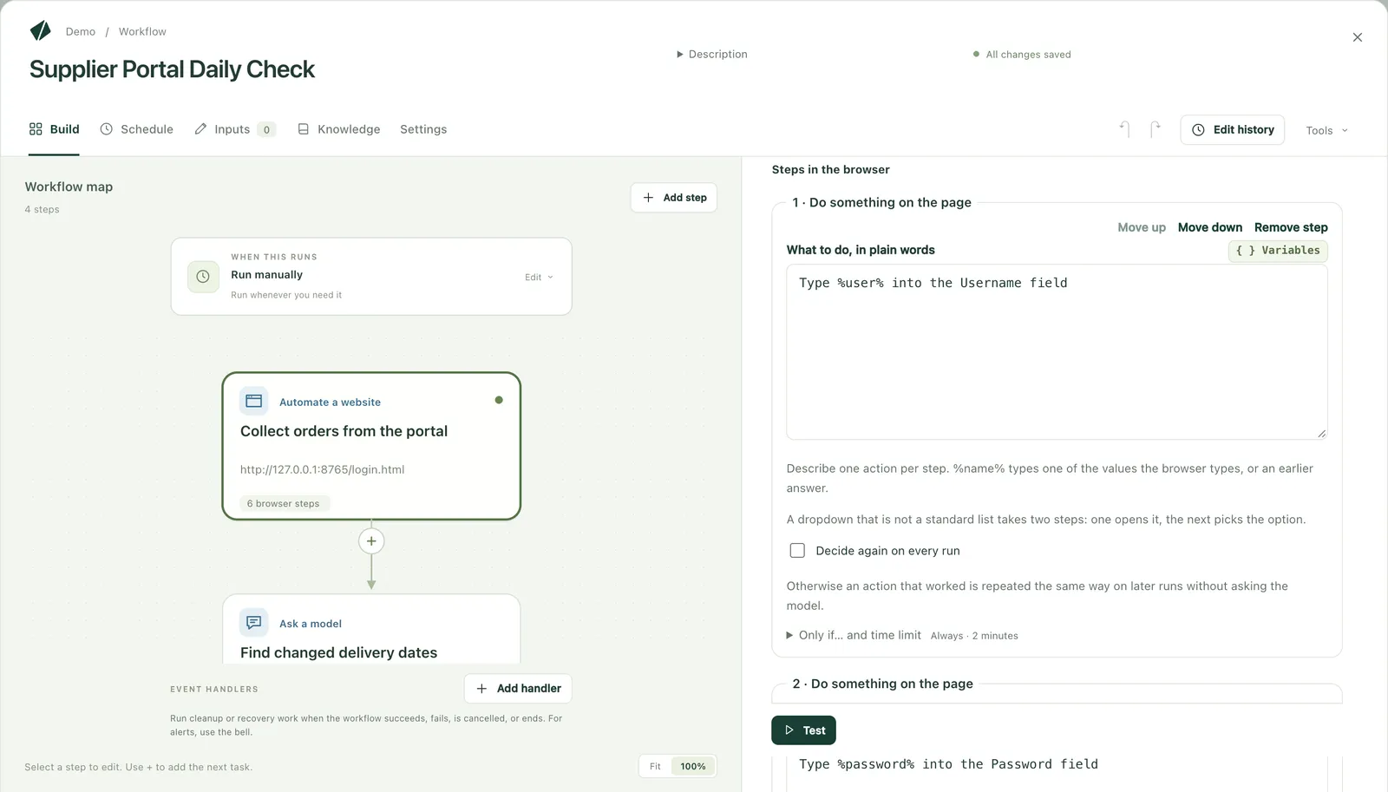This screenshot has width=1388, height=792.
Task: Click the step 2 instruction text area
Action: pos(1057,772)
